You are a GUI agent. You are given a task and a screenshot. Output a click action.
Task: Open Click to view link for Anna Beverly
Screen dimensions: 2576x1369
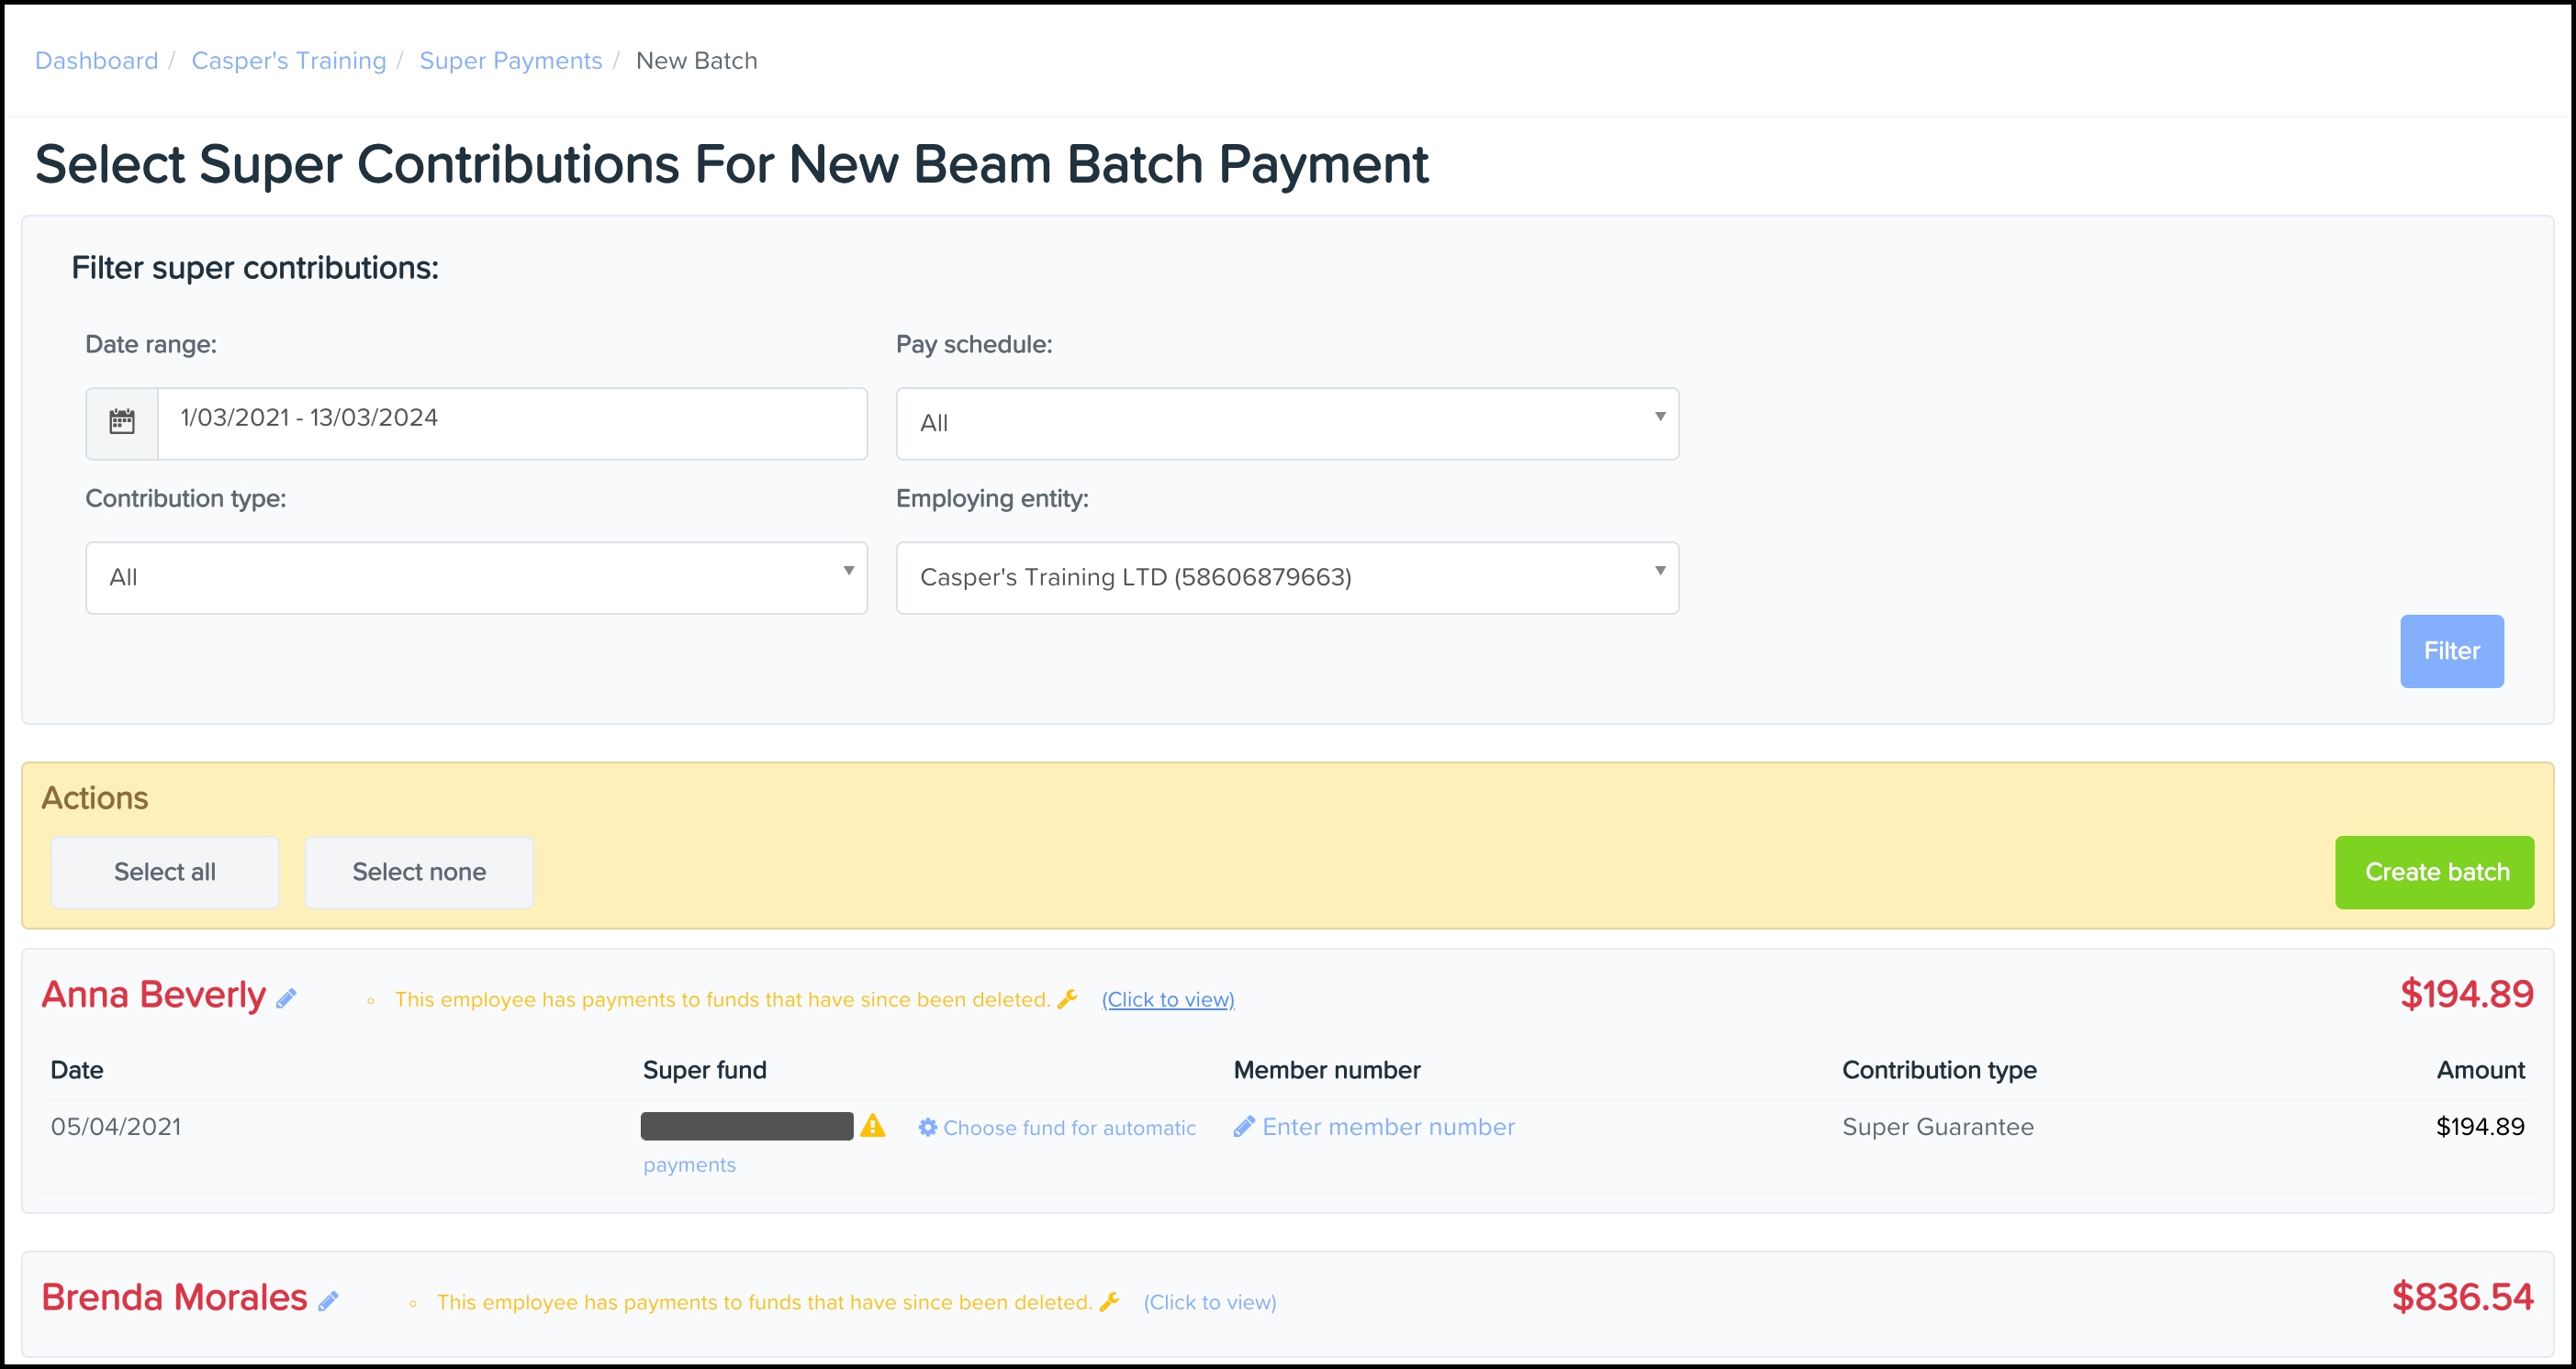coord(1167,999)
